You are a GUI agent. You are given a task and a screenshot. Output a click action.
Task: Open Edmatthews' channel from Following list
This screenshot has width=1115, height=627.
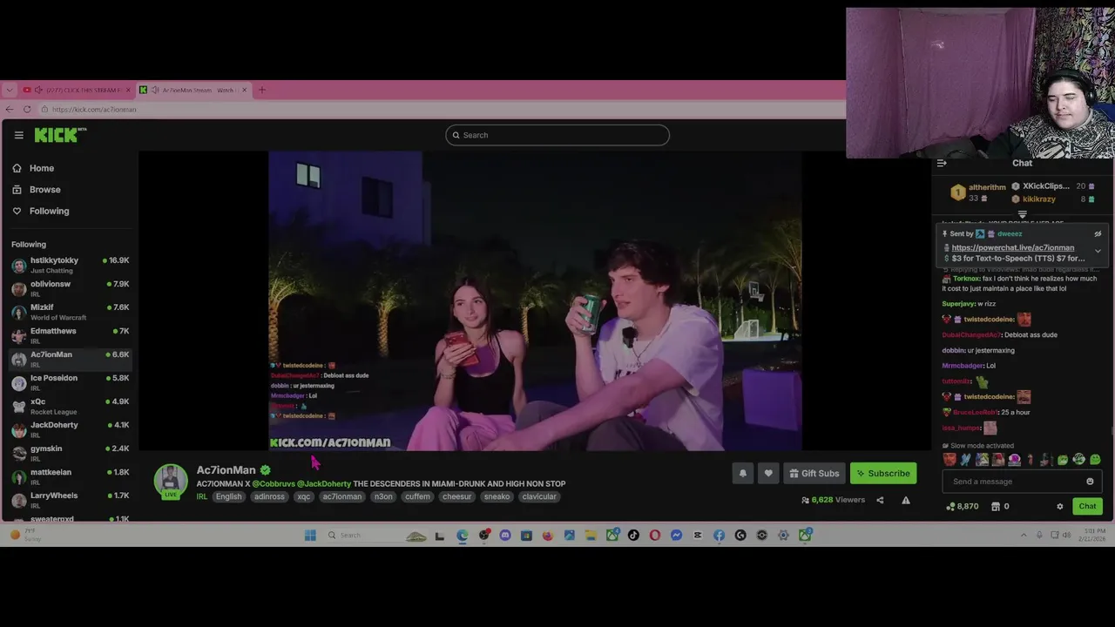(70, 335)
